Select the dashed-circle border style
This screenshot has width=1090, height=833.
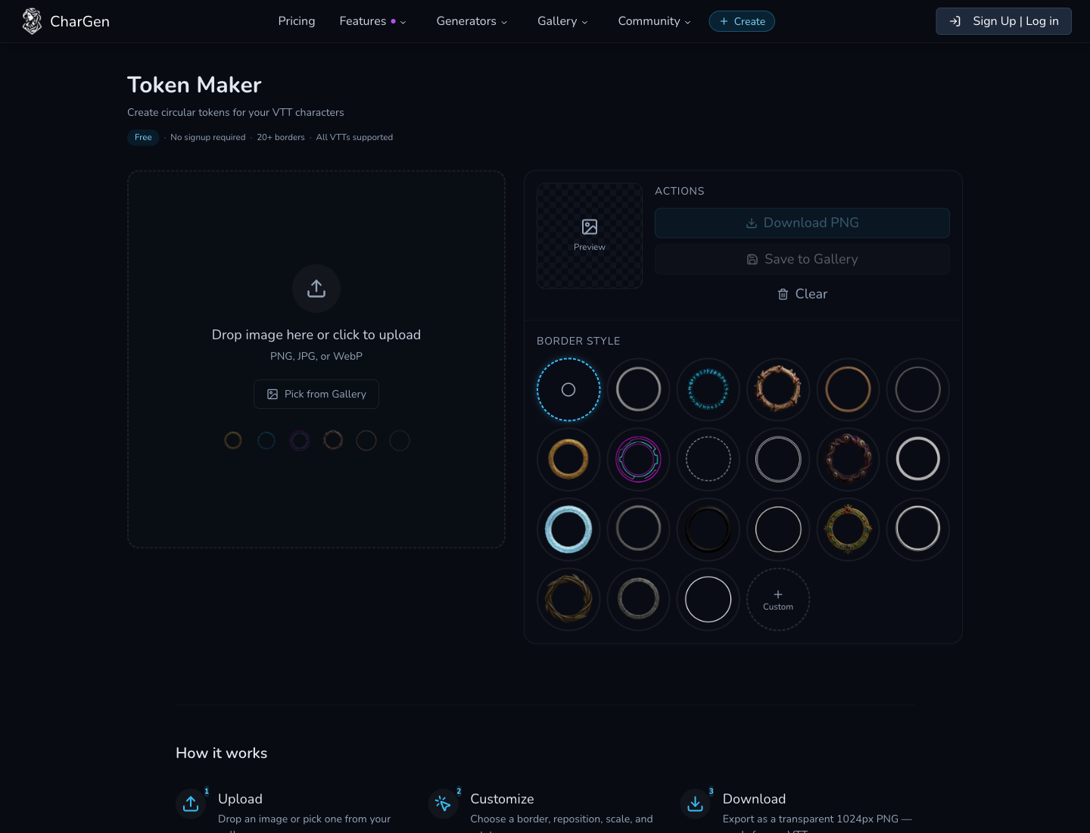708,460
